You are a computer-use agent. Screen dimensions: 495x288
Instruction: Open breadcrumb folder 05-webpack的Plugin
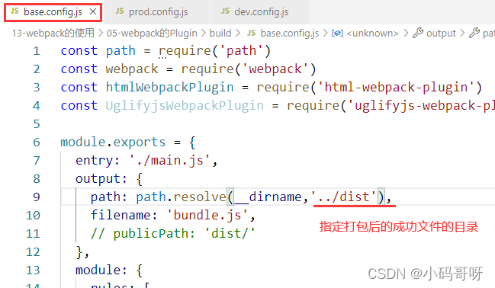pos(152,33)
